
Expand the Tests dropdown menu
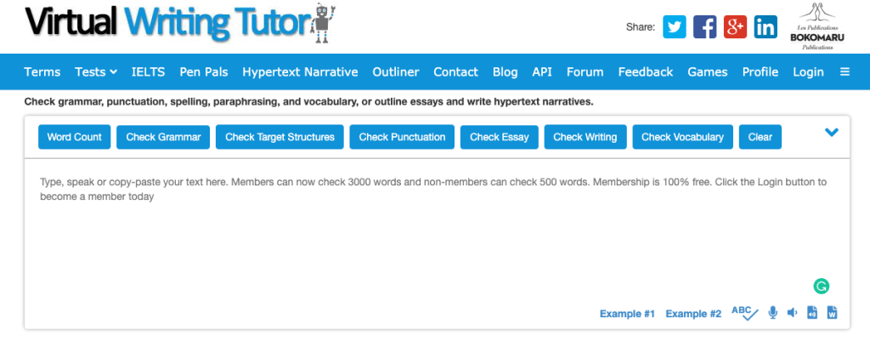96,72
